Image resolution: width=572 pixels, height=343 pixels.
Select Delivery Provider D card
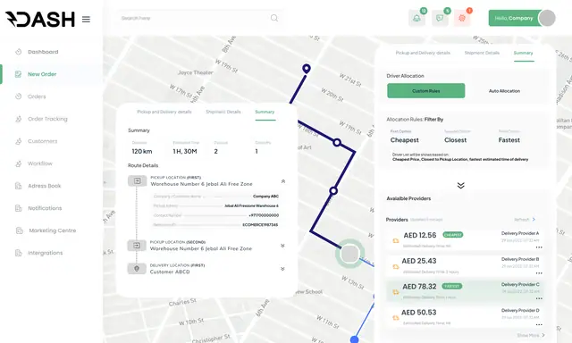[465, 317]
